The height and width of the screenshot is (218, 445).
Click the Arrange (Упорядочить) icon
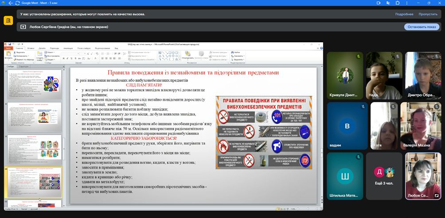pos(187,54)
